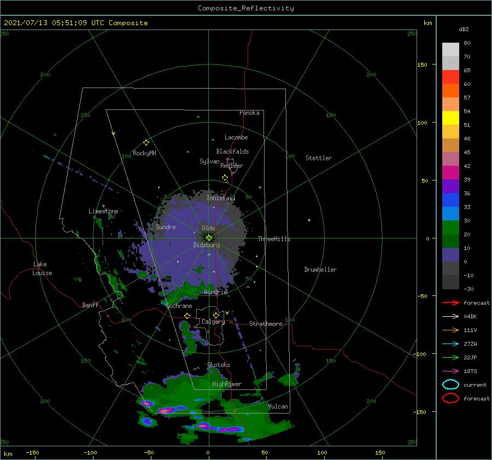The width and height of the screenshot is (492, 460).
Task: Click the Vulcan city label
Action: (x=278, y=406)
